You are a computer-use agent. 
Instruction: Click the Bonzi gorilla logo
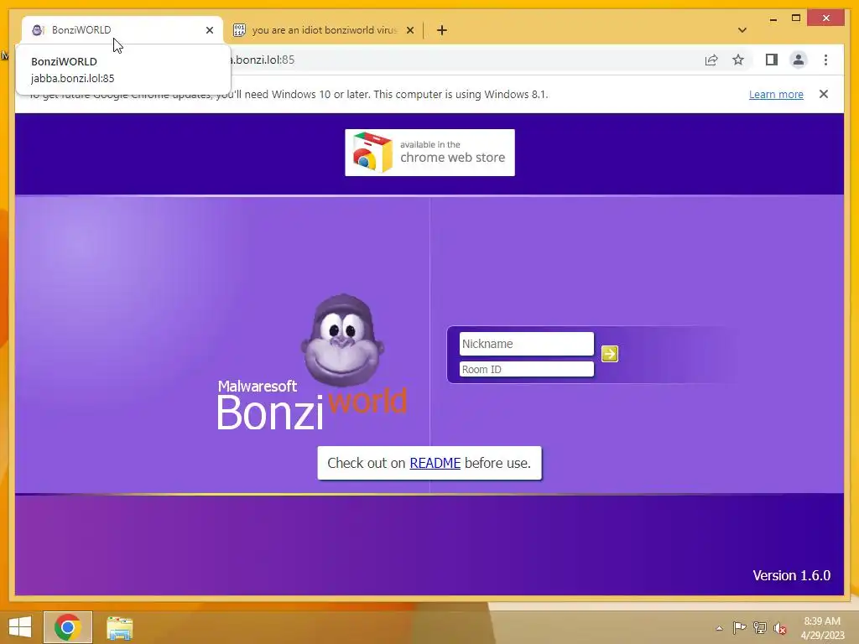click(343, 340)
